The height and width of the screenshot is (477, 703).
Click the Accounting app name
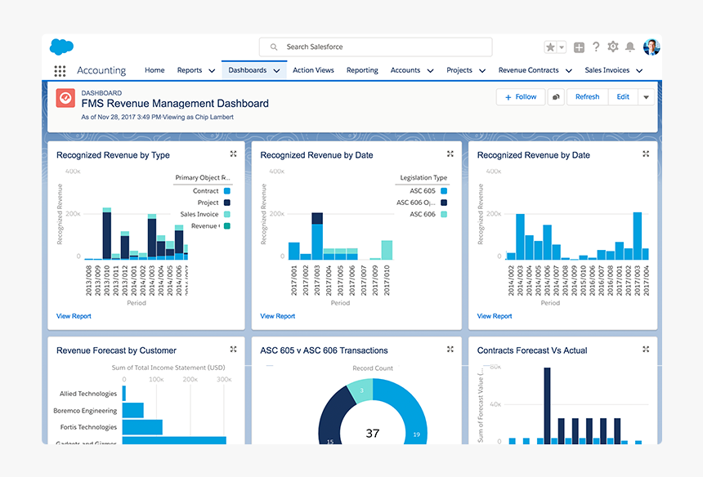pyautogui.click(x=101, y=70)
